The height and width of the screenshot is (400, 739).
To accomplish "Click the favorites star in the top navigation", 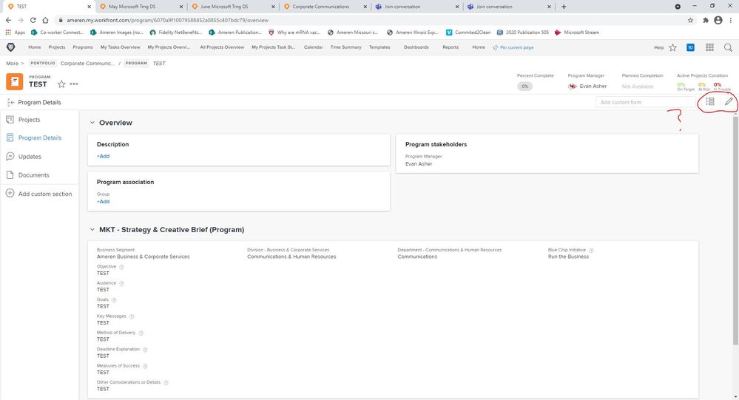I will tap(672, 47).
